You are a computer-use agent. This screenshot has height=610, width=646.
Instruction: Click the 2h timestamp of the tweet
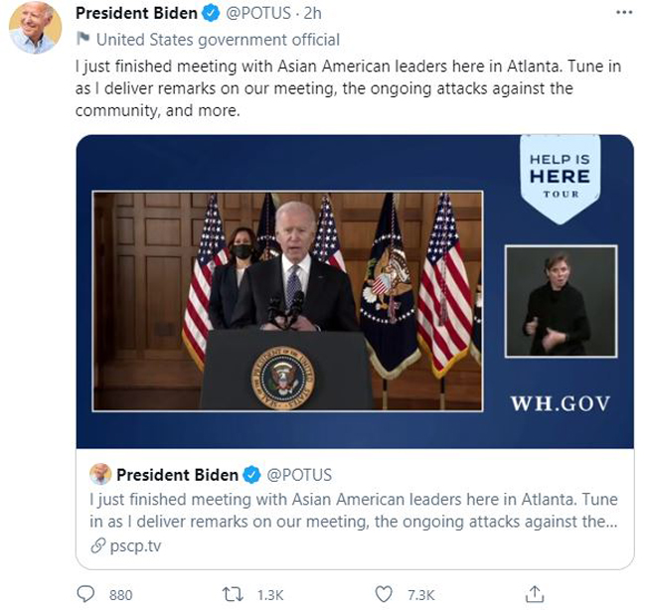[312, 13]
